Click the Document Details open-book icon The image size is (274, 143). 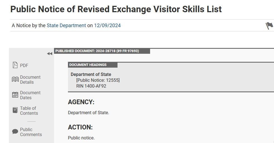(x=15, y=80)
